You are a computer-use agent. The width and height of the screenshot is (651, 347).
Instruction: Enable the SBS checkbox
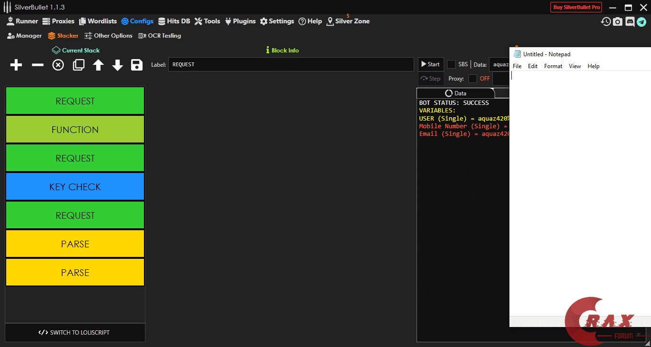pos(451,64)
